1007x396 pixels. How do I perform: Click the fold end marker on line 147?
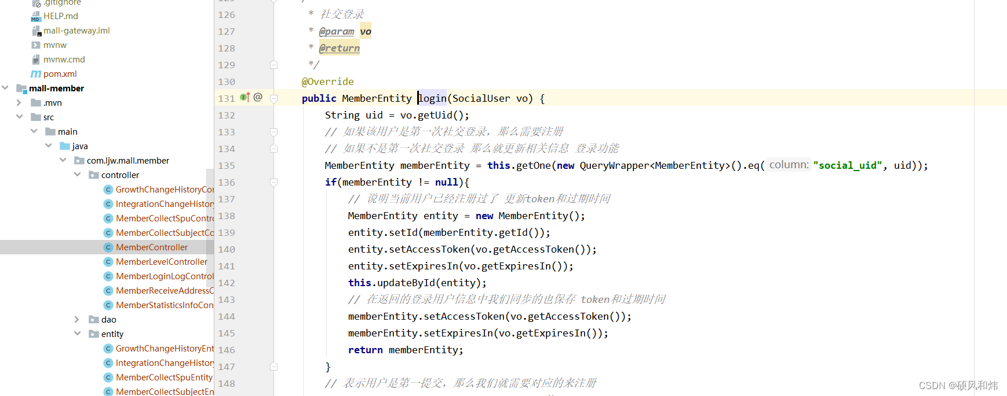click(274, 367)
